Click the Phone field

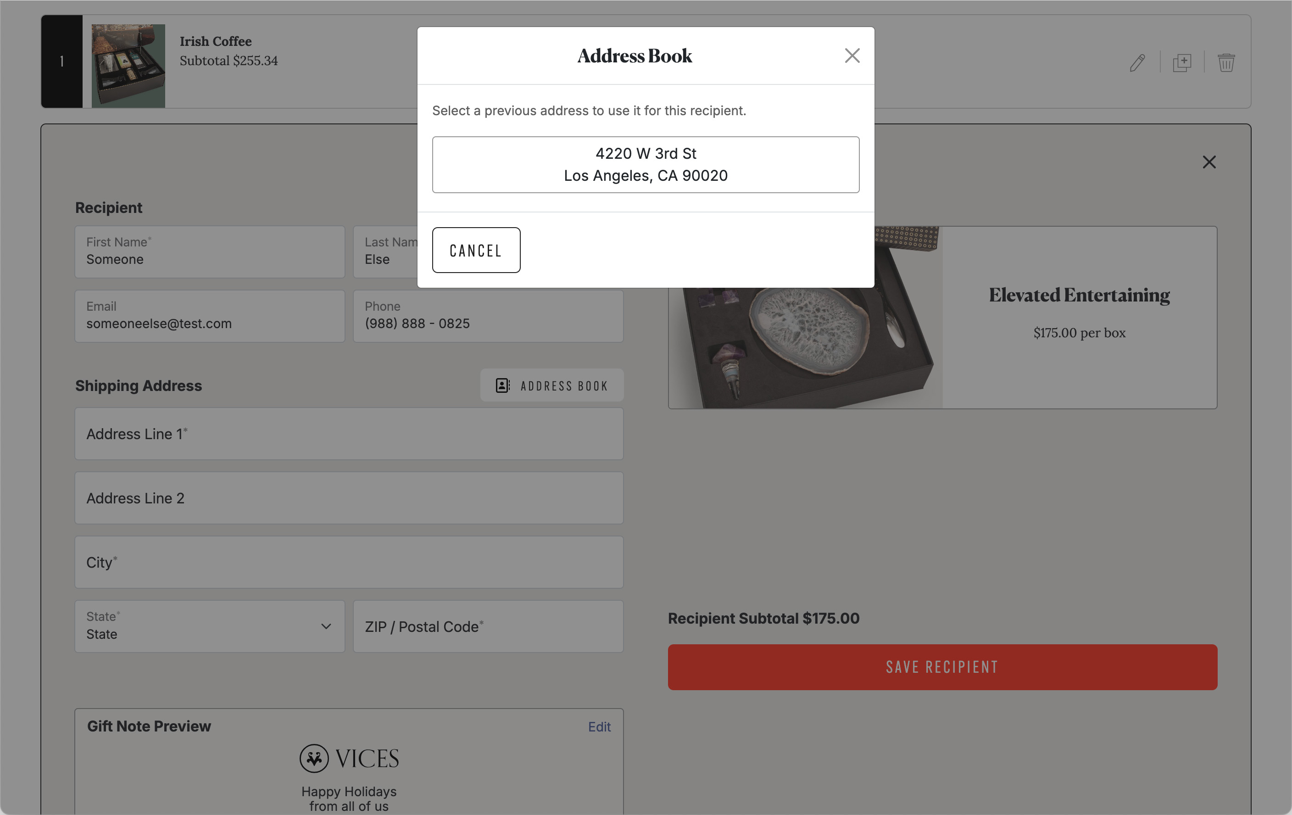point(488,316)
